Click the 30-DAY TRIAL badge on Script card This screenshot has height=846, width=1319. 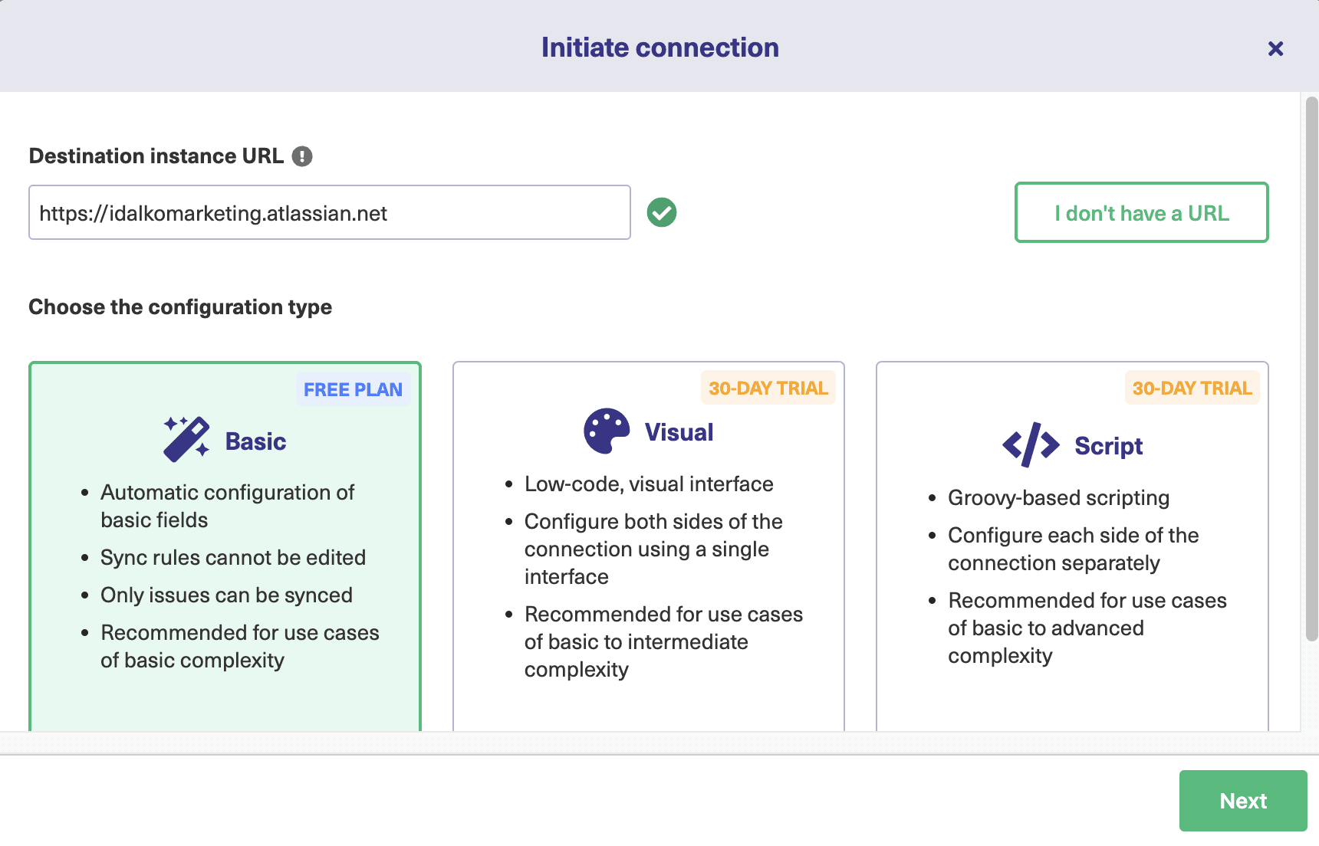click(1191, 389)
